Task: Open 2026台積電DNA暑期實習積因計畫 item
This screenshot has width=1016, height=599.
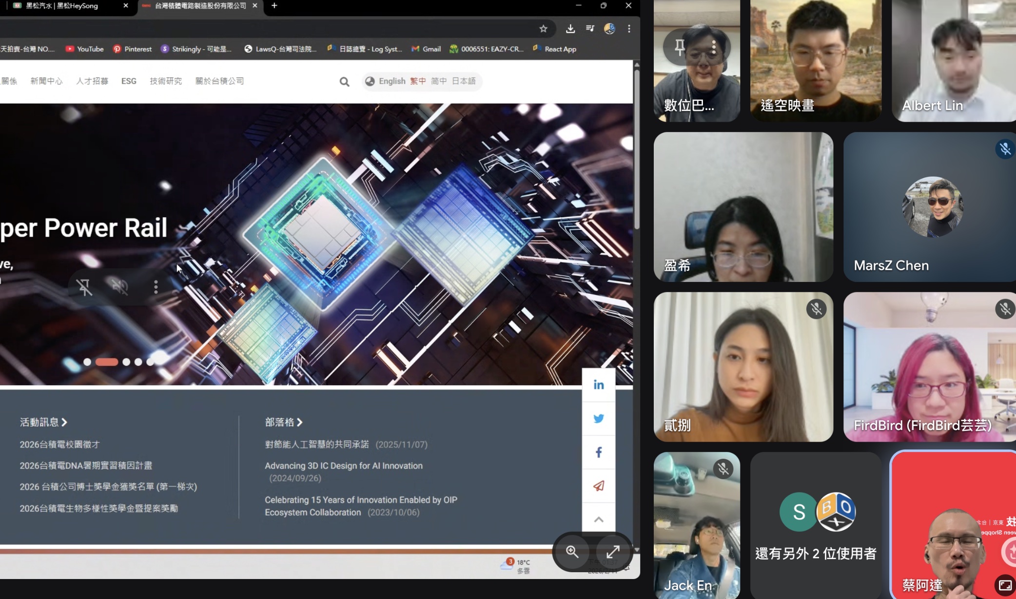Action: (86, 466)
